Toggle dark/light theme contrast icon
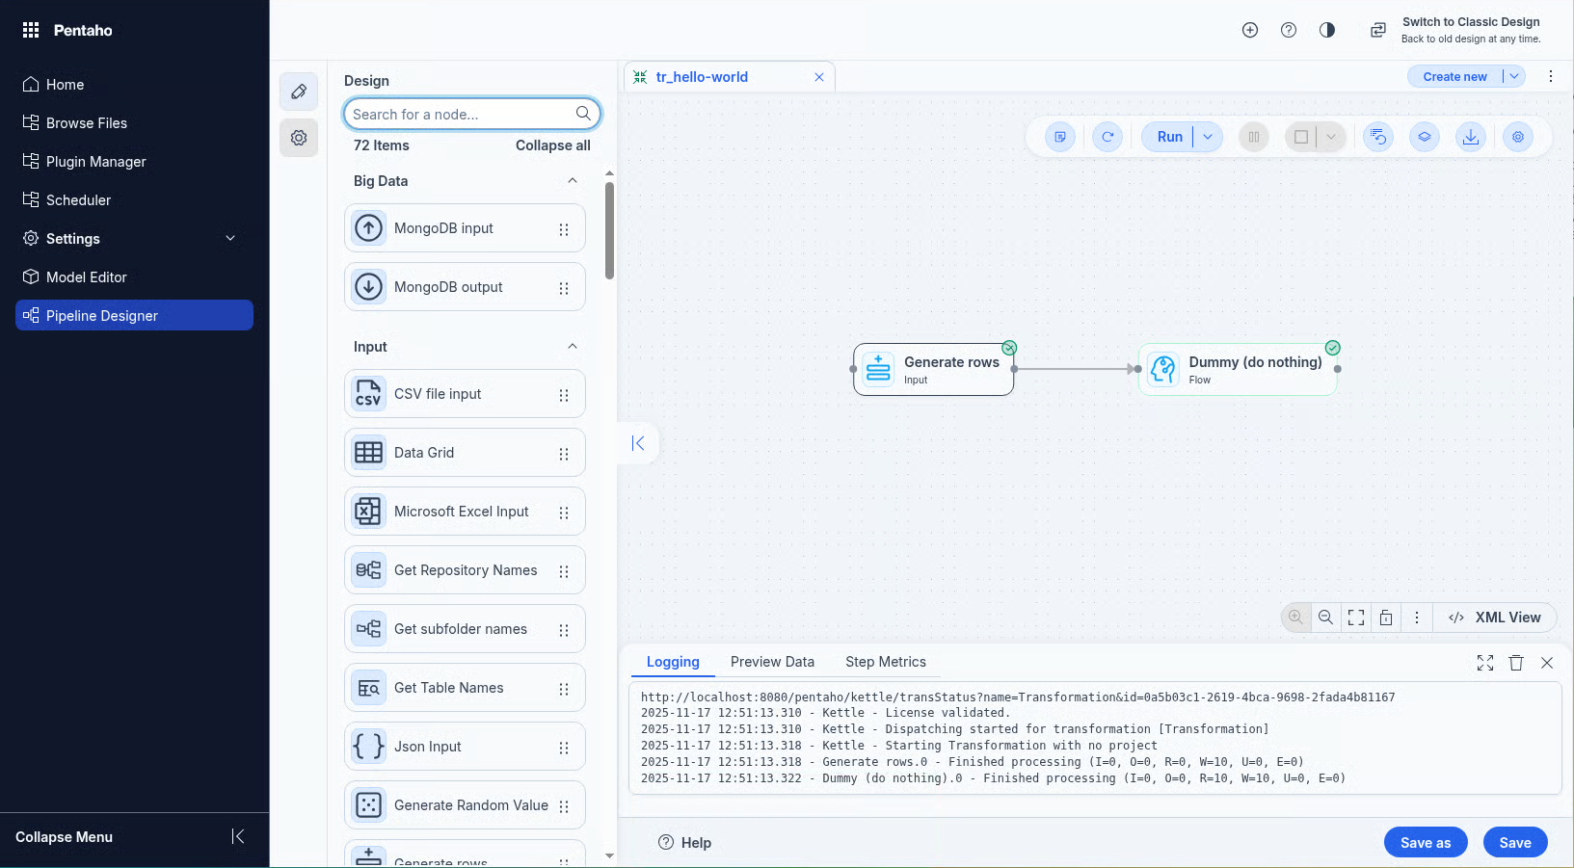The image size is (1574, 868). pyautogui.click(x=1327, y=30)
